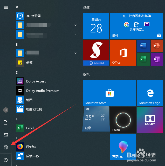This screenshot has width=165, height=166.
Task: Click the E section letter header
Action: tap(17, 119)
